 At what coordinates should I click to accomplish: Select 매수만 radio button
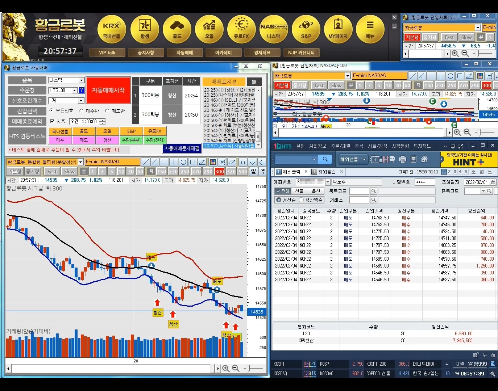(x=81, y=111)
